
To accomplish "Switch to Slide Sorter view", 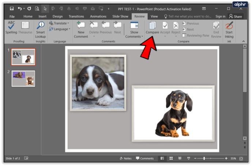I will [171, 159].
